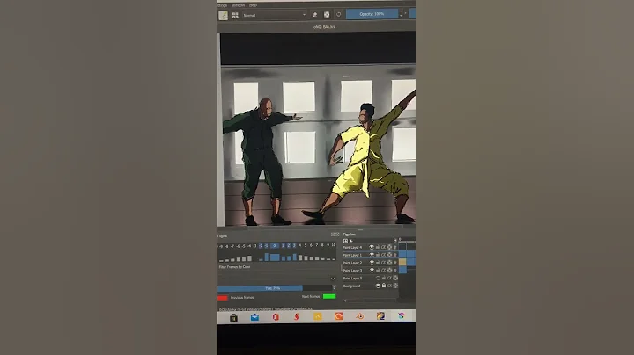Toggle onion skin icon on Paint Layer 4
This screenshot has width=634, height=355.
click(x=389, y=247)
